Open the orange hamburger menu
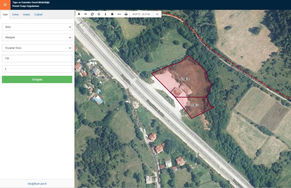 pyautogui.click(x=5, y=5)
